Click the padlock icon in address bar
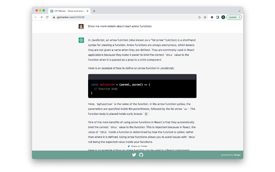Viewport: 275px width, 172px height. click(54, 17)
